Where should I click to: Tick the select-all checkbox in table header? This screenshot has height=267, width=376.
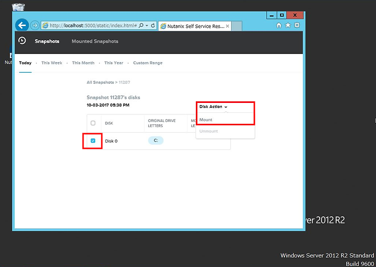(93, 123)
